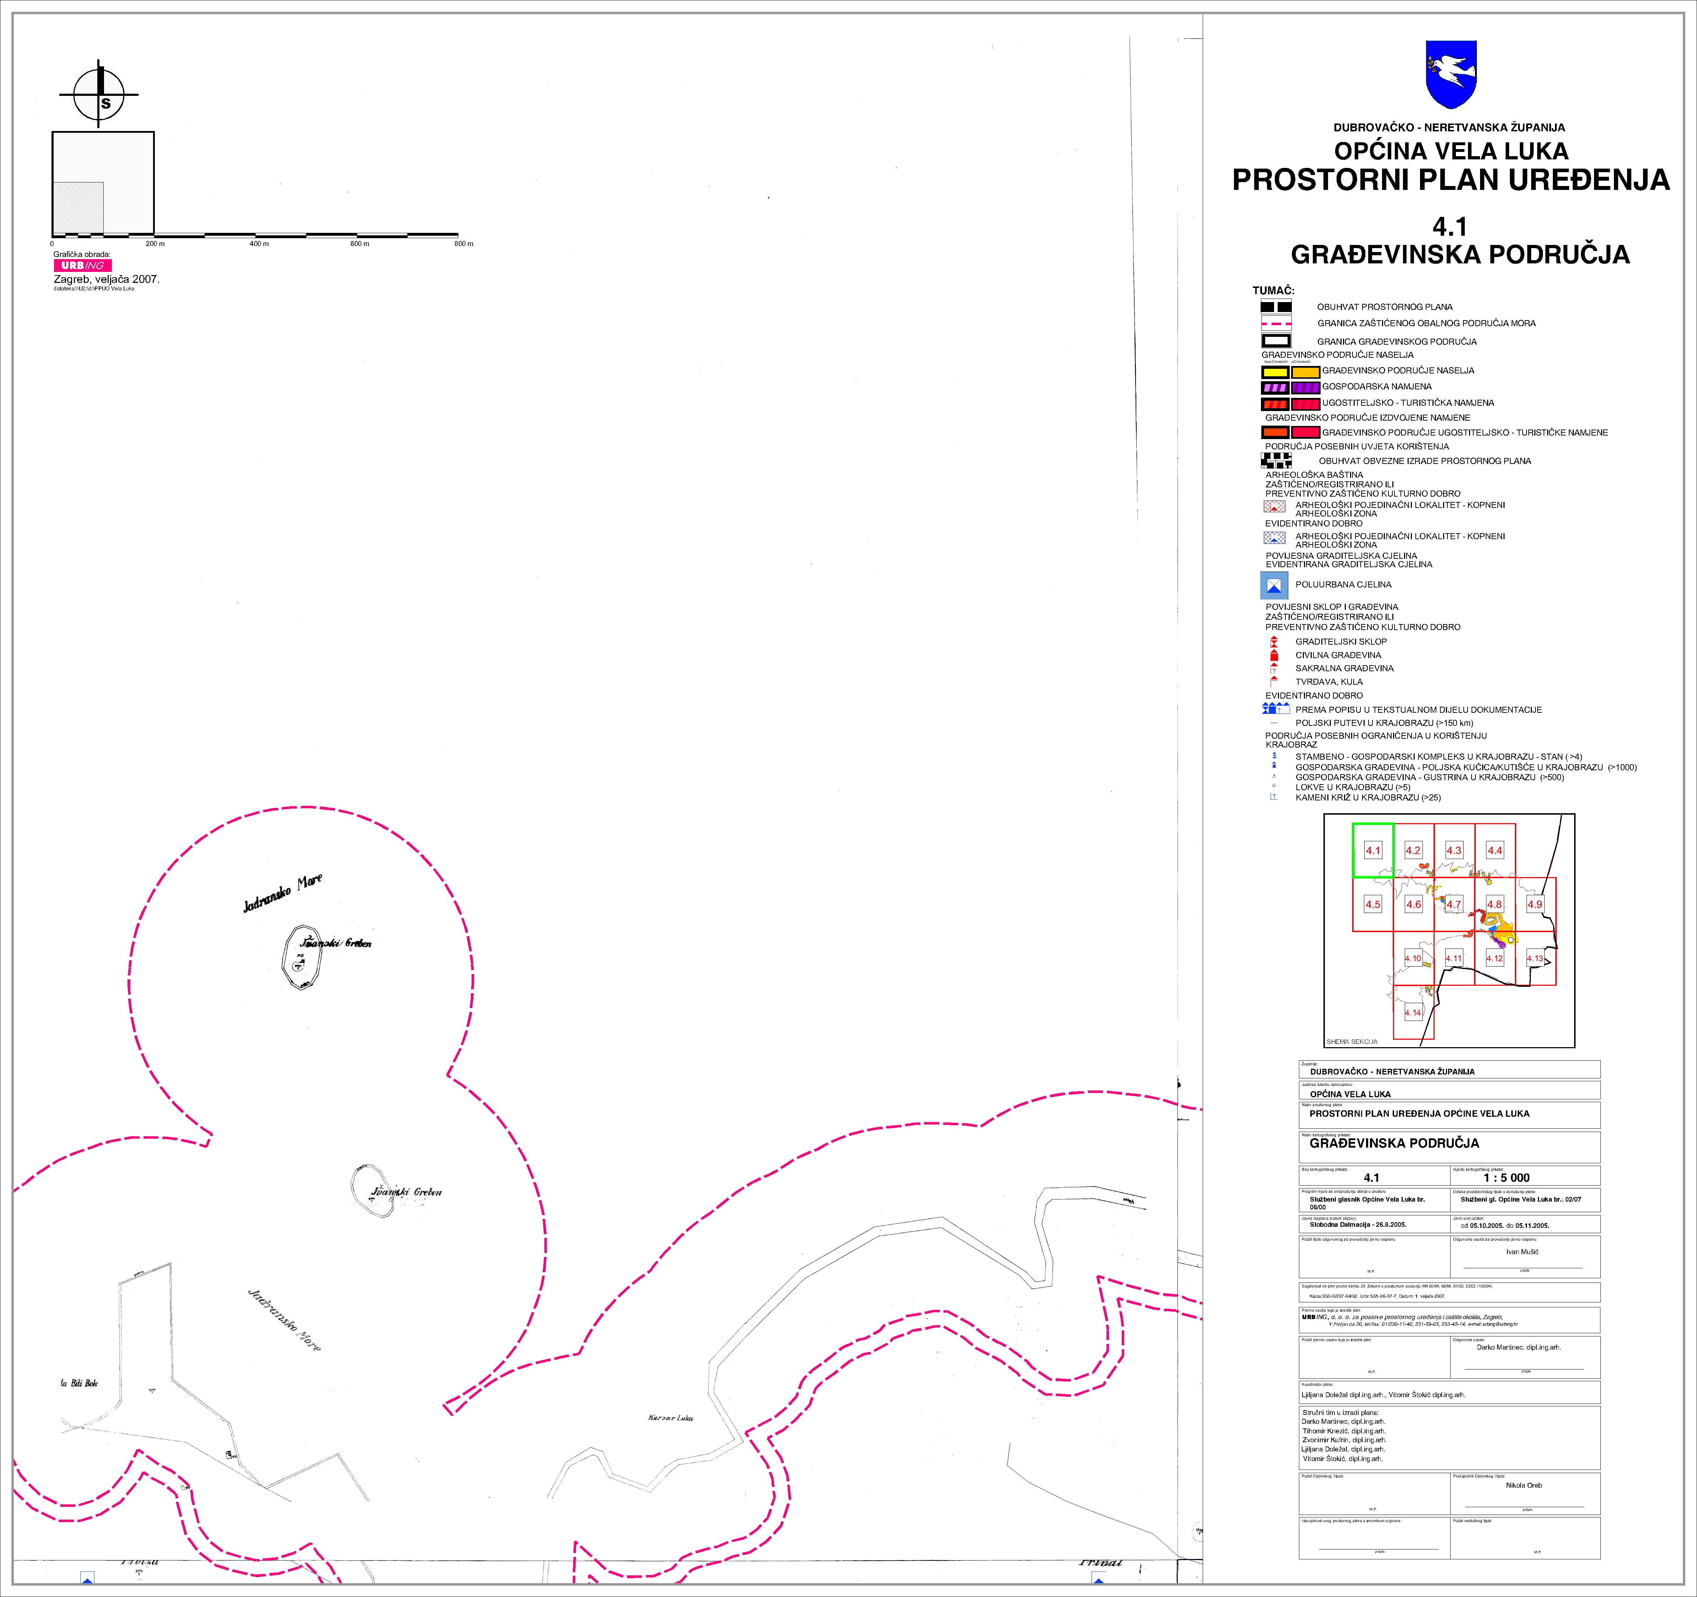Select section 4.7 in the schema map
This screenshot has width=1697, height=1597.
[x=1454, y=904]
